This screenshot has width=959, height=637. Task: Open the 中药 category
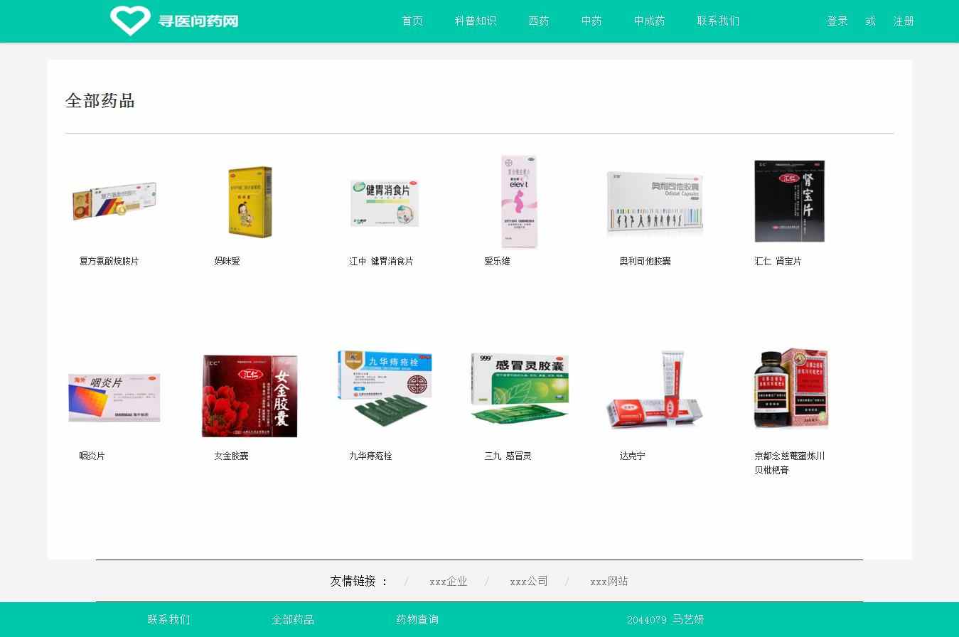point(591,21)
